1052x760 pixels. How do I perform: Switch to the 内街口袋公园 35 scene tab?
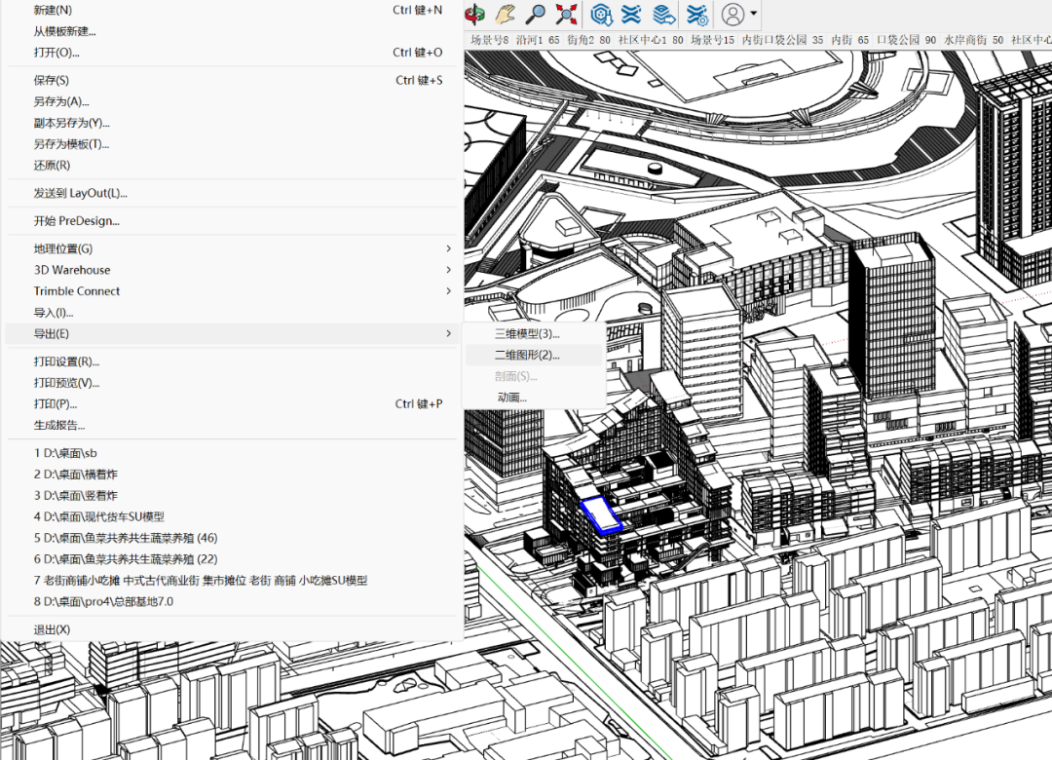point(782,40)
